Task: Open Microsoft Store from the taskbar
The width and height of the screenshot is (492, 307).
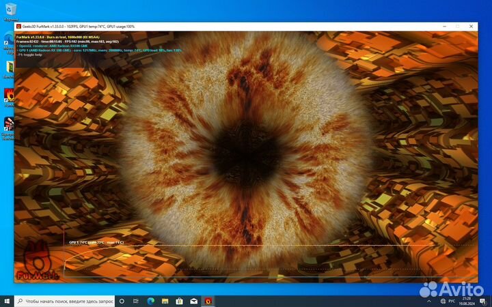Action: (x=179, y=301)
